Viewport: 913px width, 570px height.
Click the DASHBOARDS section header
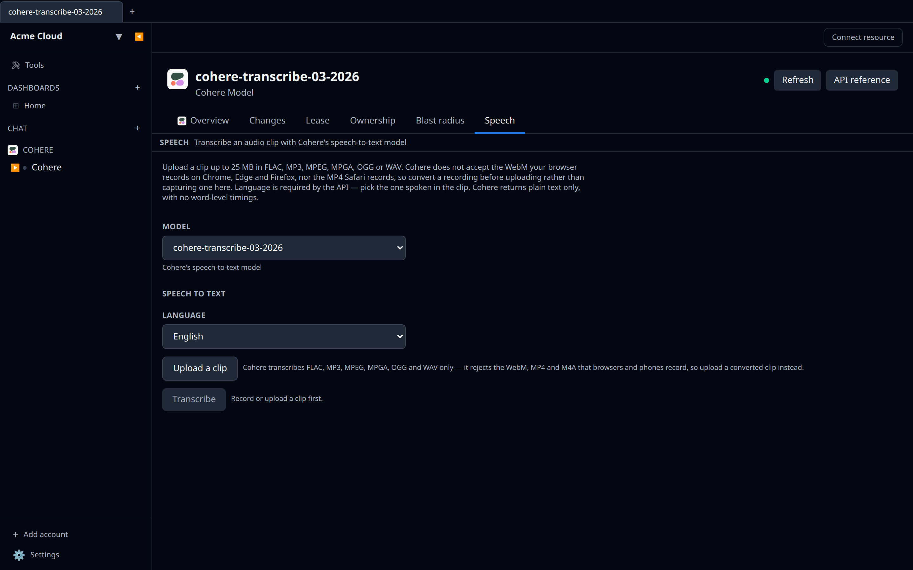(x=34, y=88)
